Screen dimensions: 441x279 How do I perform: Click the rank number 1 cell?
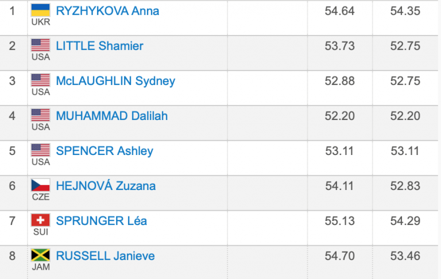point(12,11)
